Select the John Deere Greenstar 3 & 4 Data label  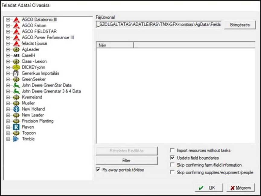pyautogui.click(x=51, y=91)
